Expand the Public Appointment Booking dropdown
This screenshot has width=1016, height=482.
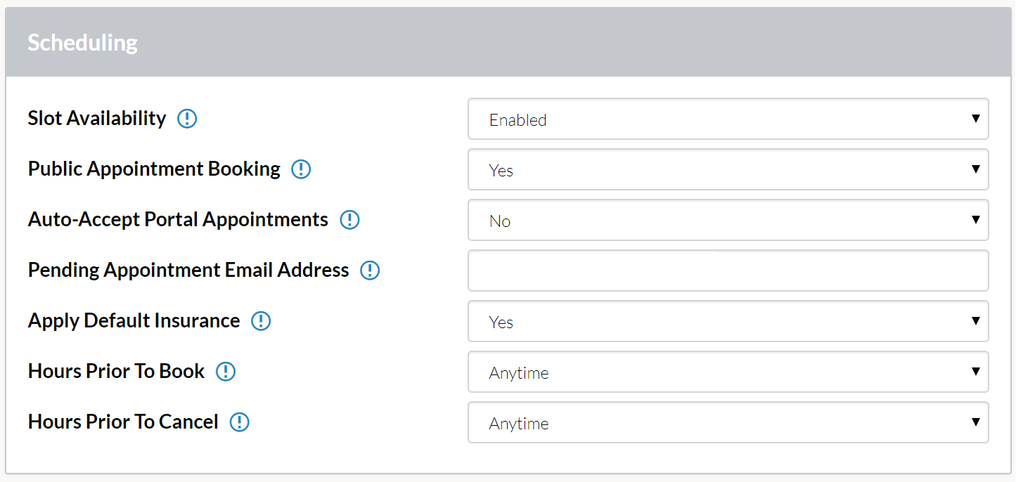click(728, 169)
